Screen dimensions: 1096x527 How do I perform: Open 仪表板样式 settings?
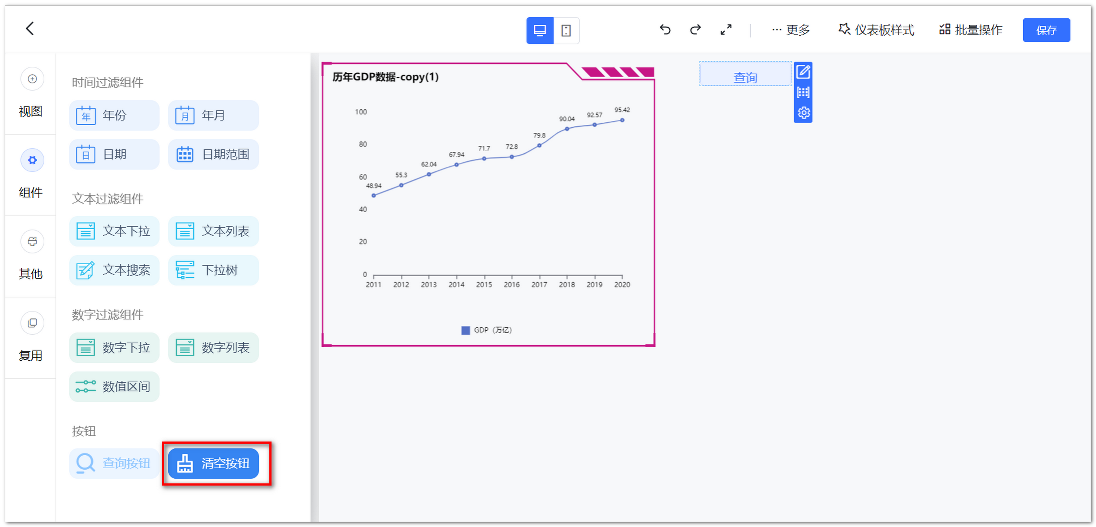(x=876, y=30)
